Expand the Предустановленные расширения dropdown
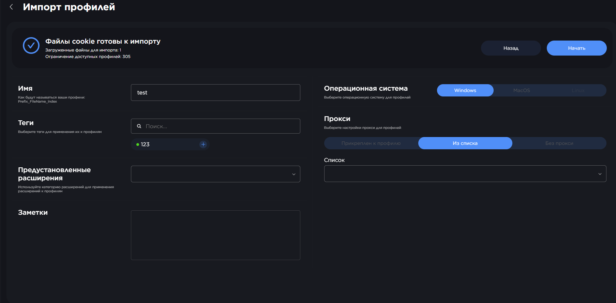 point(215,174)
